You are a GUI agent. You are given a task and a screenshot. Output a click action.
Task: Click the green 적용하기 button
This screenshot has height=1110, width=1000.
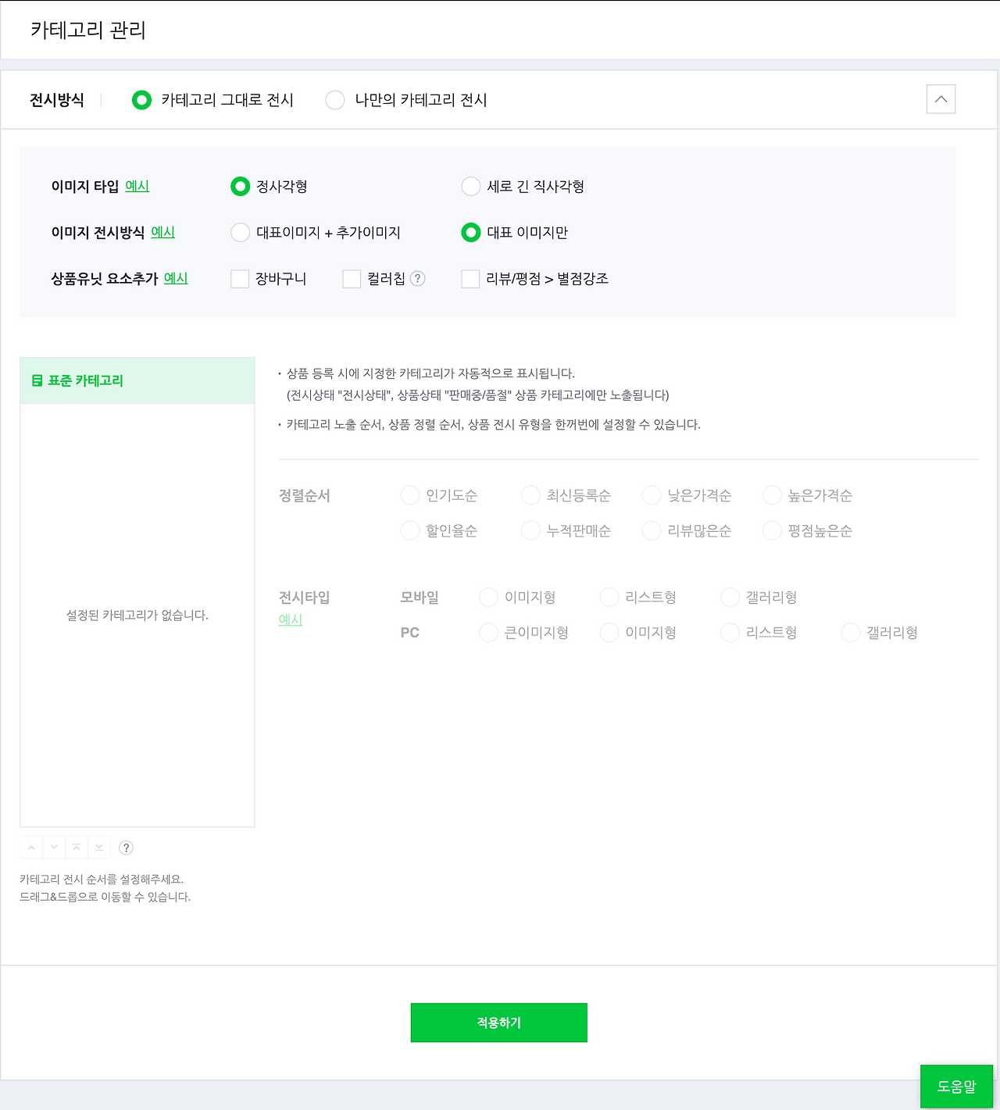[x=498, y=1023]
